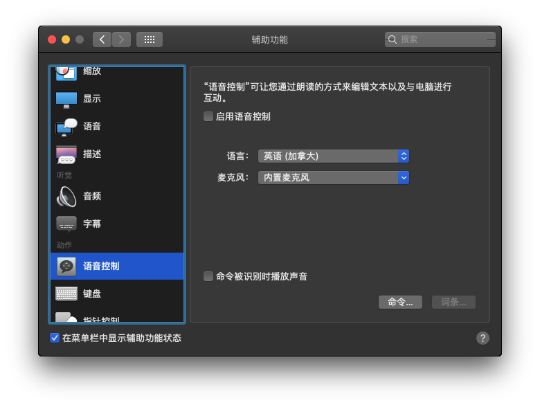The image size is (540, 407).
Task: Select the 显示 (Display) monitor icon
Action: [x=66, y=99]
